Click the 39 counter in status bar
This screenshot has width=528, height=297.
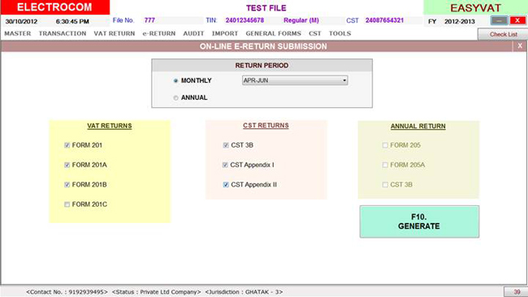pos(517,291)
